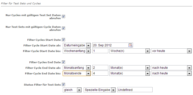Uncheck 'Nur Cycles mit gültigen Test Set Daten abrufen'
Image resolution: width=193 pixels, height=95 pixels.
[63, 17]
